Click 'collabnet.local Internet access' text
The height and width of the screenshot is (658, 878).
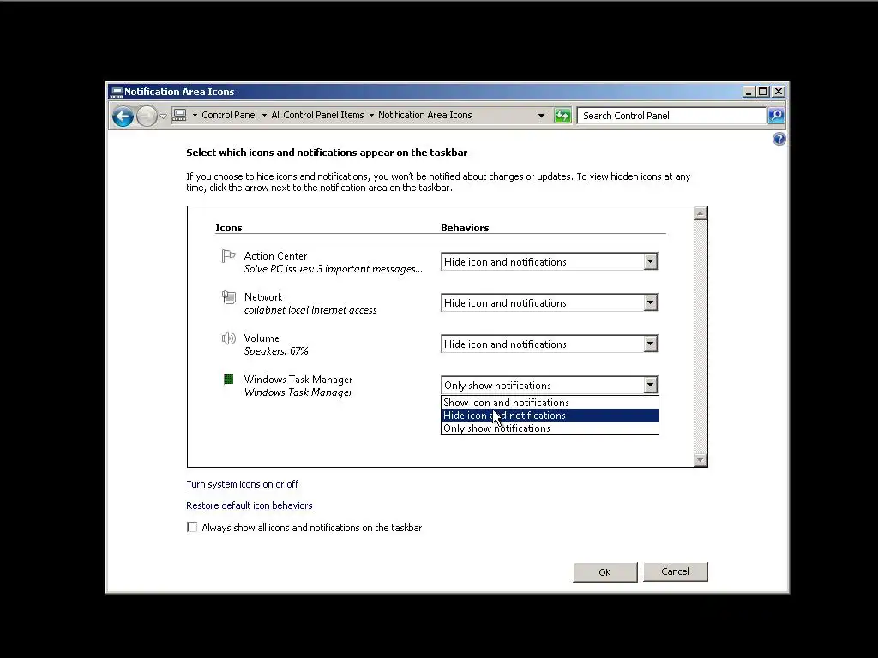pos(310,310)
